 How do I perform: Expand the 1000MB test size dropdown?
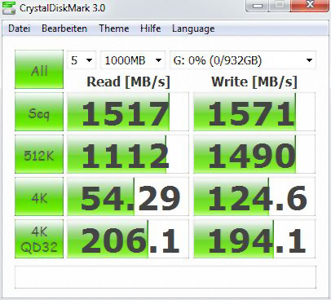click(x=133, y=60)
